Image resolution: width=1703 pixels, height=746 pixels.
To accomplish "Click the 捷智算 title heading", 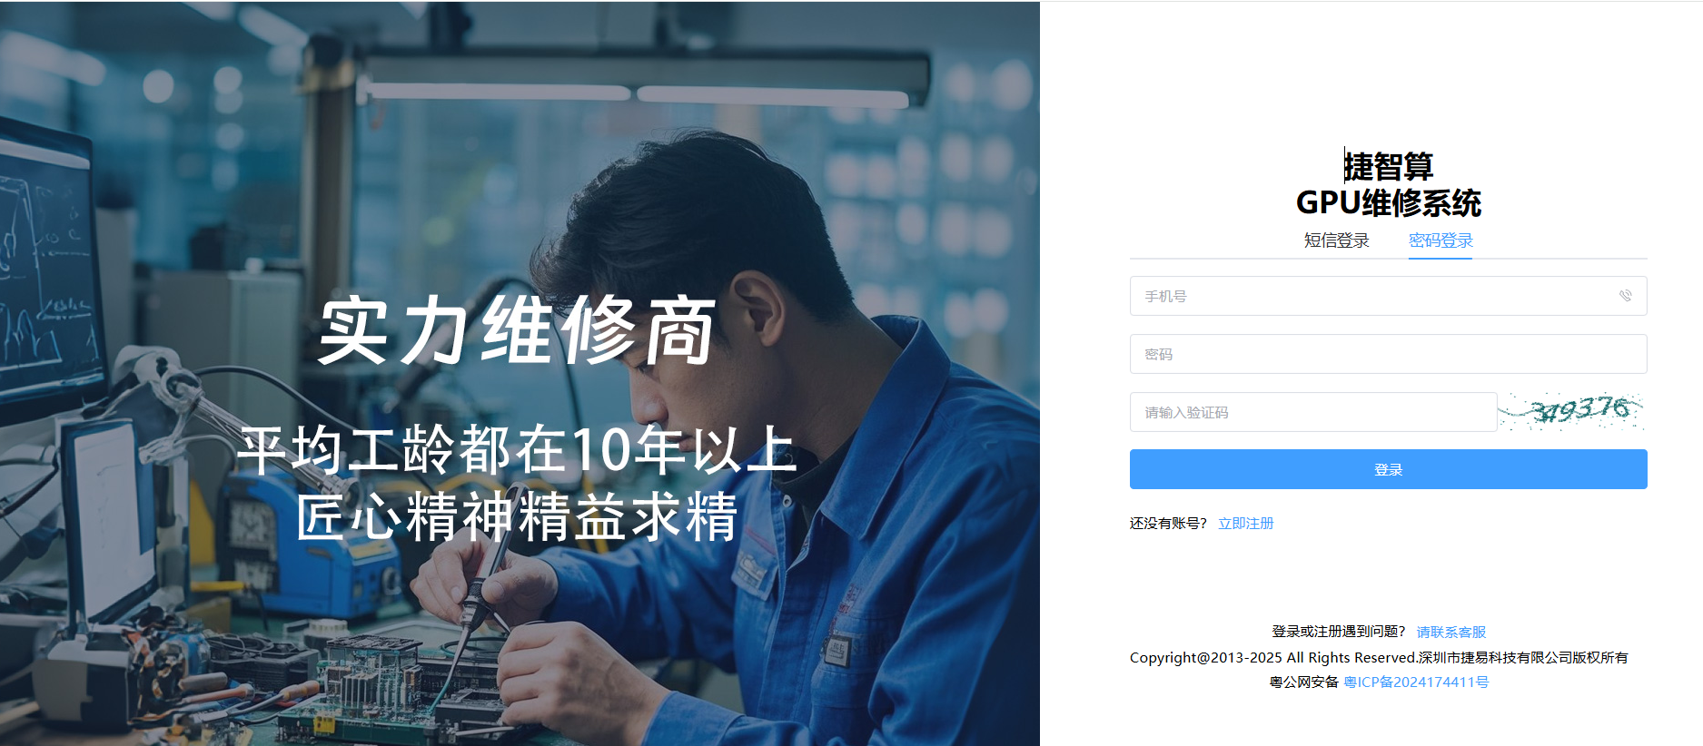I will pos(1388,167).
